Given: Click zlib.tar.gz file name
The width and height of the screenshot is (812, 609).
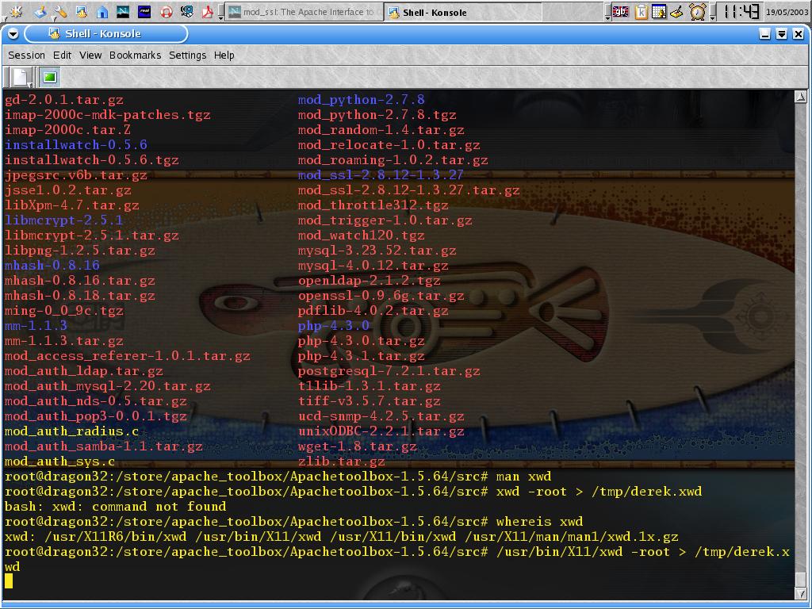Looking at the screenshot, I should (341, 461).
